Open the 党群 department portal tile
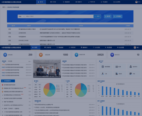Screen dimensions: 142x116 [x=120, y=67]
